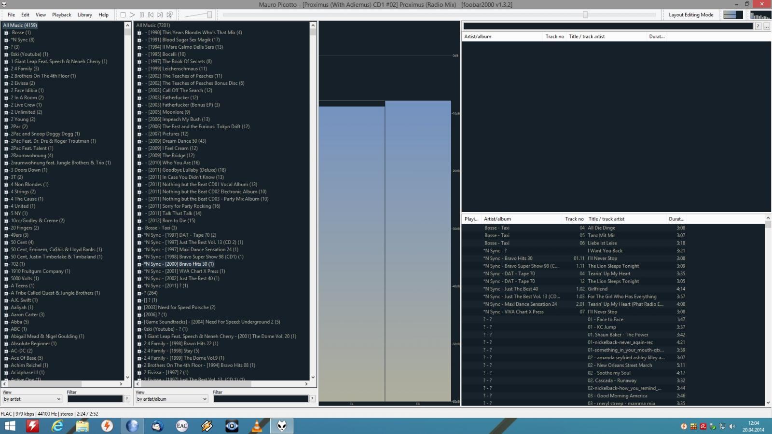Viewport: 772px width, 434px height.
Task: Go to the previous track
Action: 151,15
